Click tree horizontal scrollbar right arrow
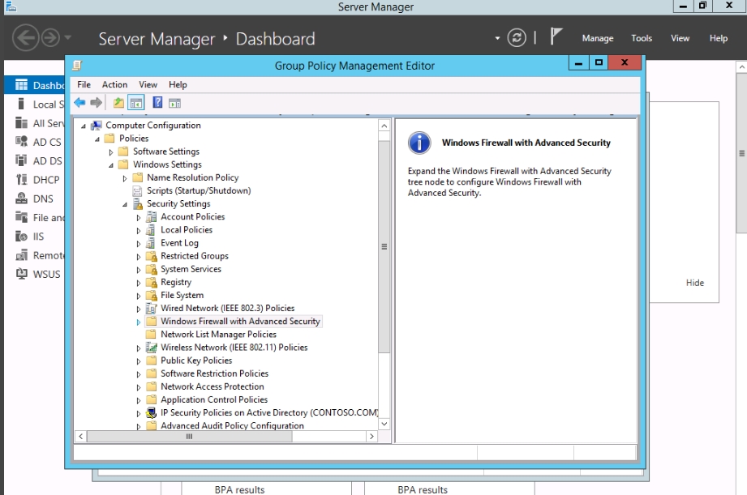Image resolution: width=747 pixels, height=495 pixels. point(371,437)
